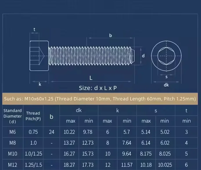Click the 'k' group header in table

tap(117, 110)
